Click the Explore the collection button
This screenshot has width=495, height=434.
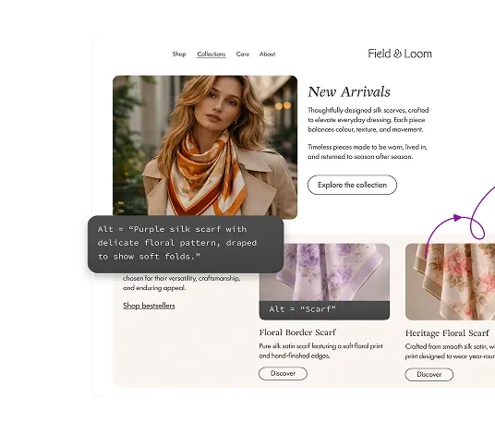(x=352, y=185)
